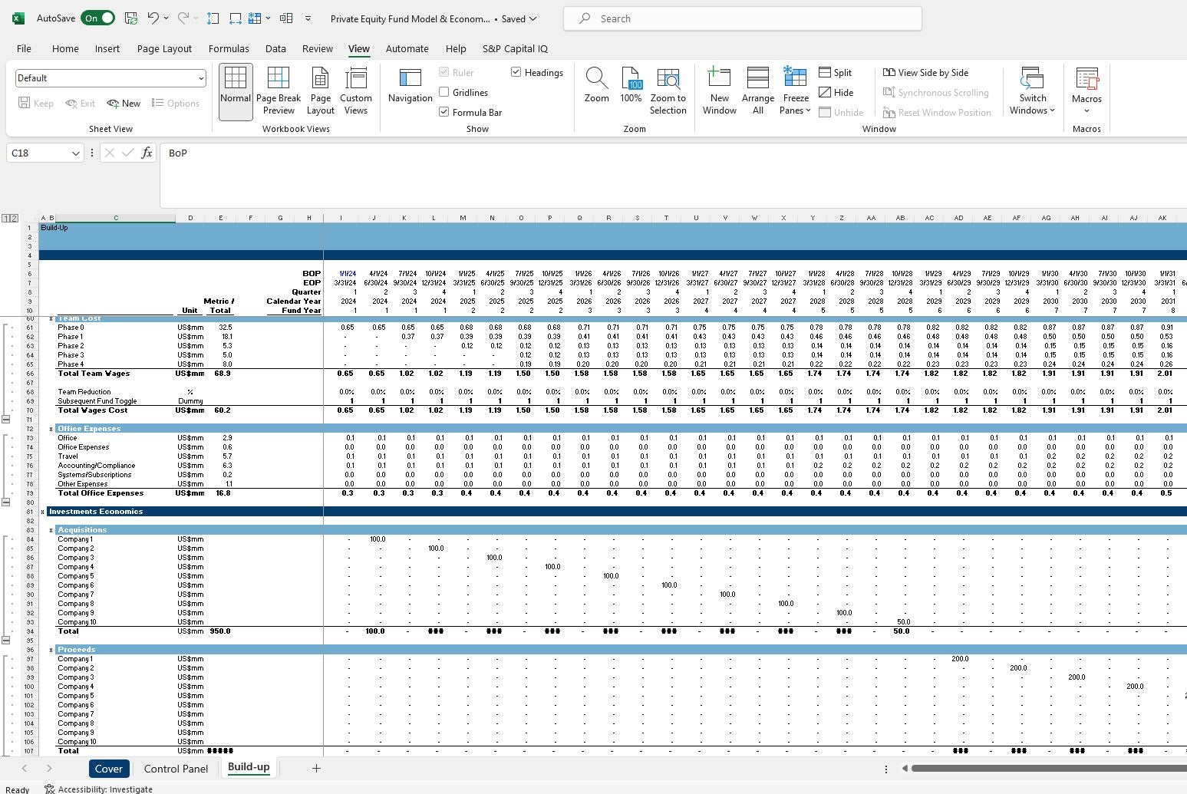Viewport: 1187px width, 794px height.
Task: Click inside the Search box
Action: pos(741,18)
